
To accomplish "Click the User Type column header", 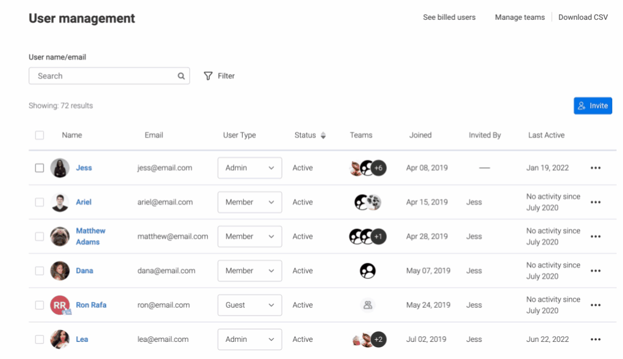I will 239,135.
